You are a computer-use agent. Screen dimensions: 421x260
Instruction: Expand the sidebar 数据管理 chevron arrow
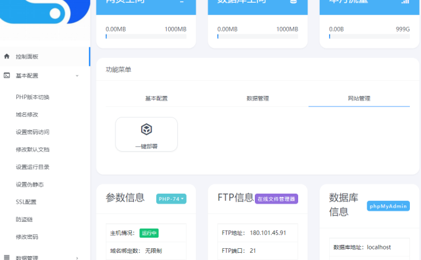pyautogui.click(x=77, y=258)
